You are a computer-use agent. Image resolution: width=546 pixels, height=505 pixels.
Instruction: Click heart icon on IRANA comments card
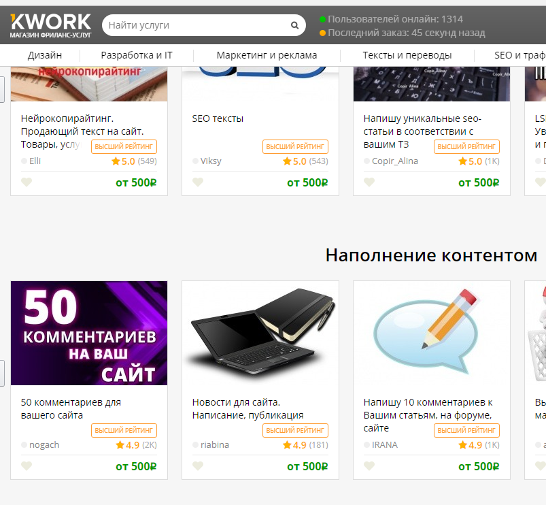click(369, 466)
